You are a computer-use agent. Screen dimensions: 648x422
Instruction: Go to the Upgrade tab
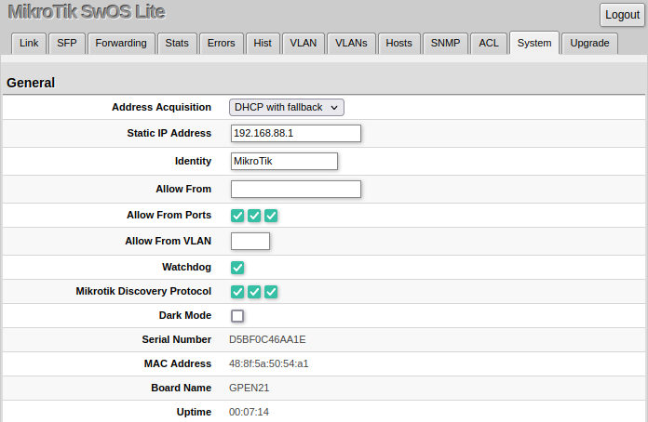[x=589, y=44]
